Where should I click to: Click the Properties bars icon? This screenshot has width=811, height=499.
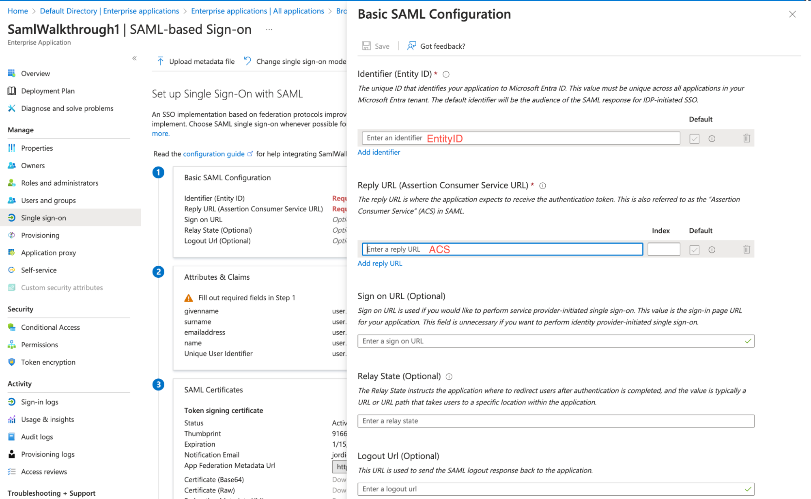click(x=11, y=148)
